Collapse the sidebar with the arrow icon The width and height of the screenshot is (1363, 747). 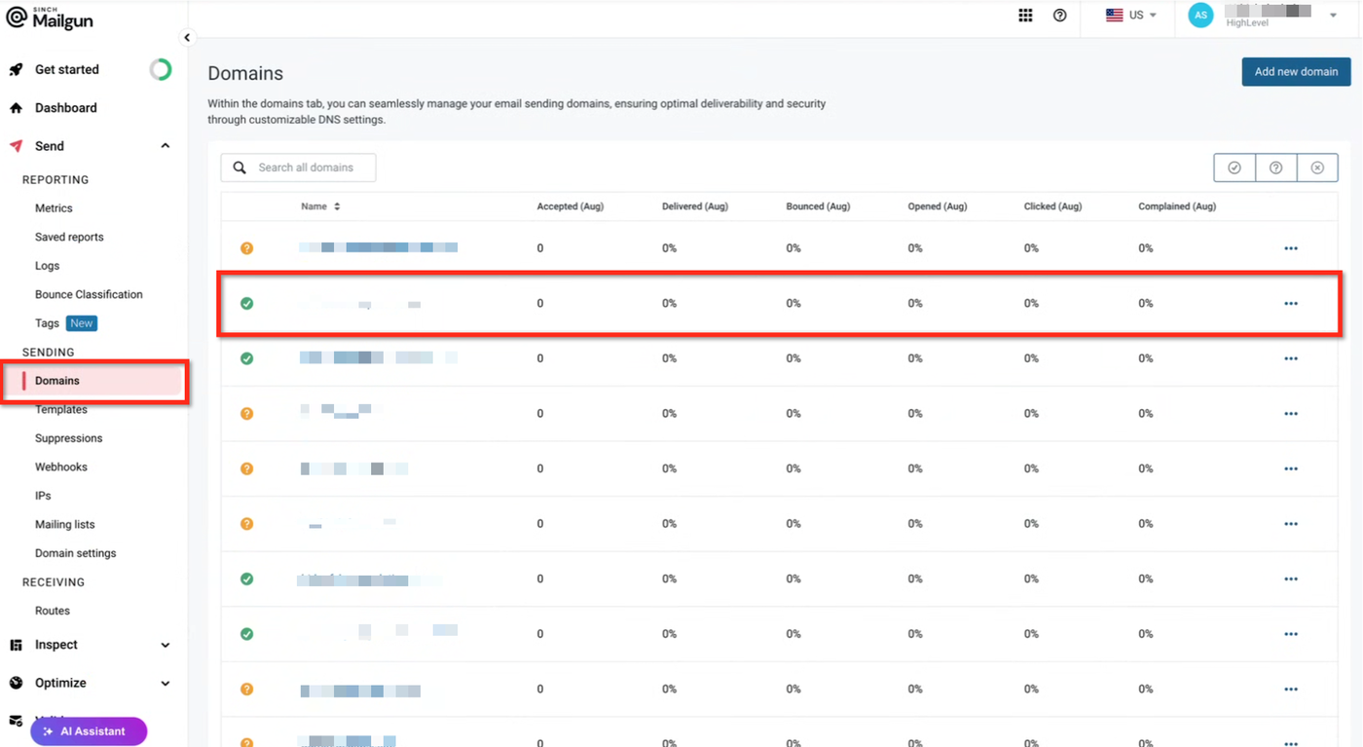(x=188, y=38)
